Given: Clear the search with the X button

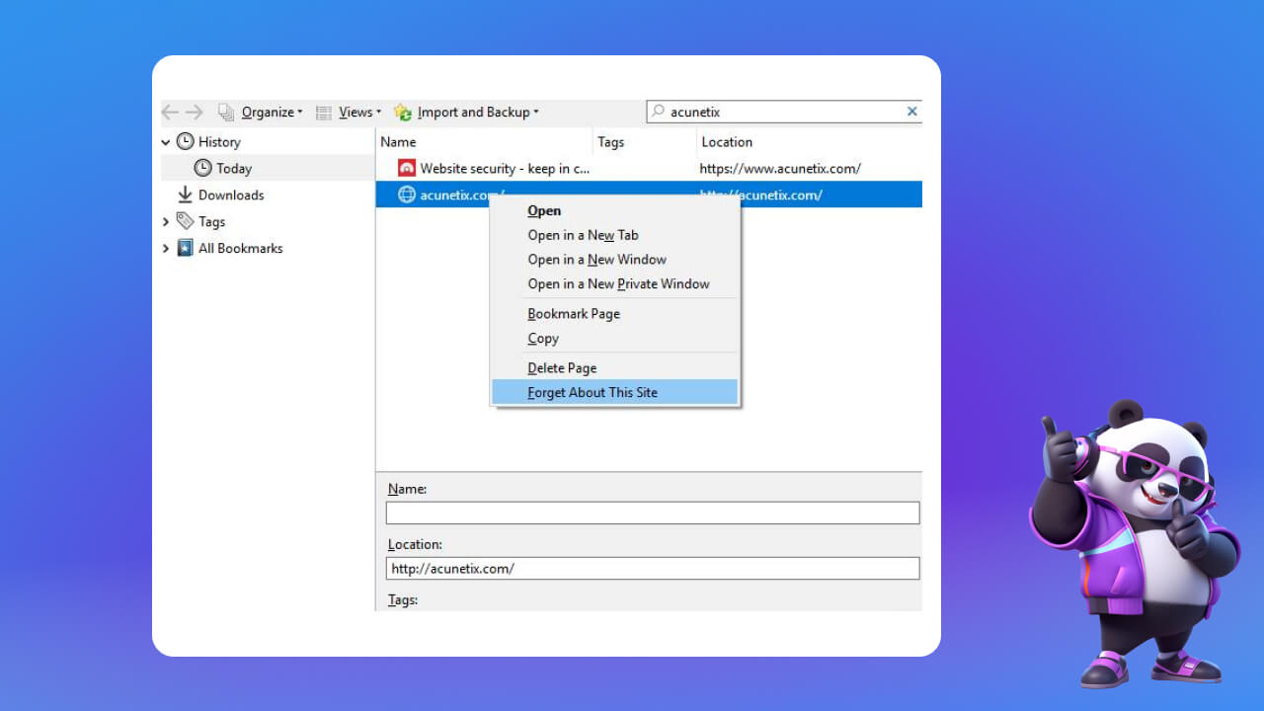Looking at the screenshot, I should coord(911,112).
